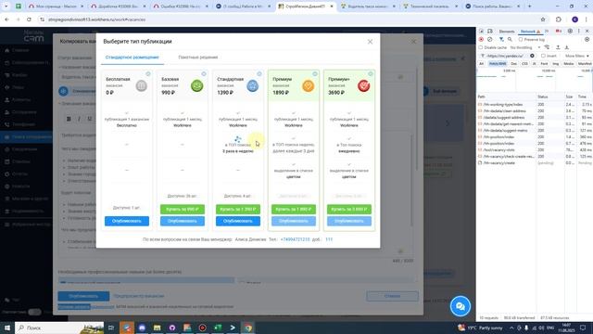Open the No throttling dropdown
This screenshot has width=593, height=334.
(525, 47)
